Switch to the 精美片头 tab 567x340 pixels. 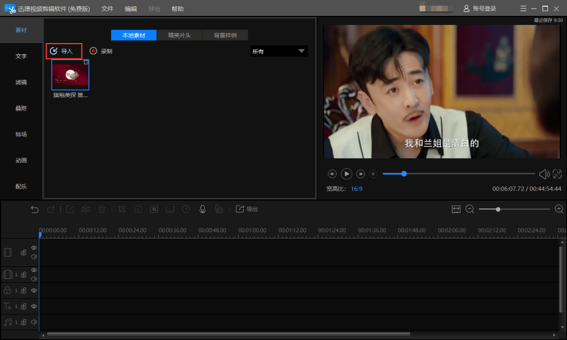(179, 35)
